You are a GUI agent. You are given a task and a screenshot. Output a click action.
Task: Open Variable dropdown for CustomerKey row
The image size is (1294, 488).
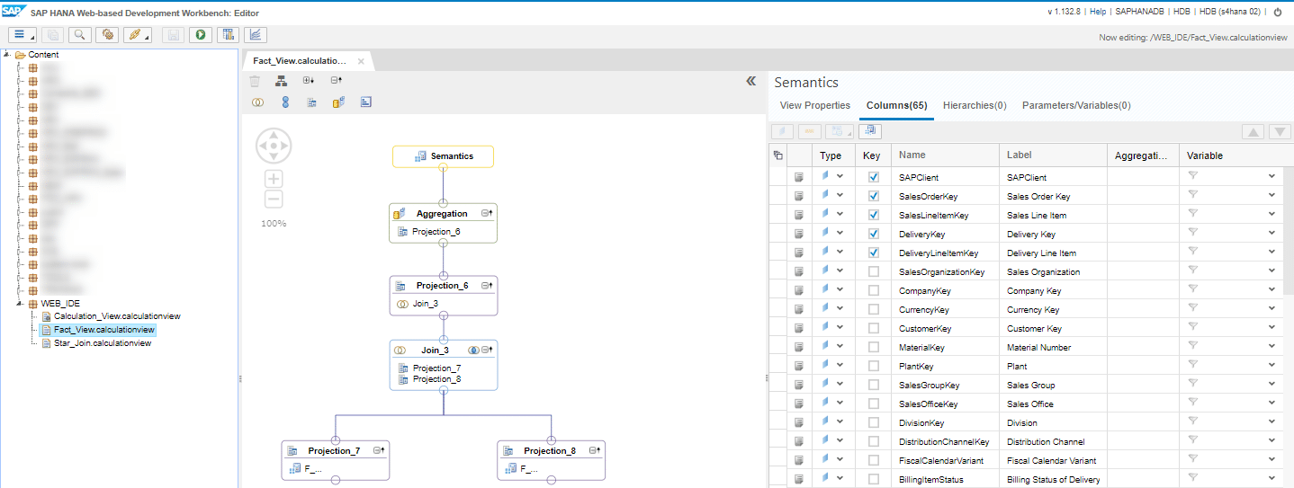[x=1272, y=328]
